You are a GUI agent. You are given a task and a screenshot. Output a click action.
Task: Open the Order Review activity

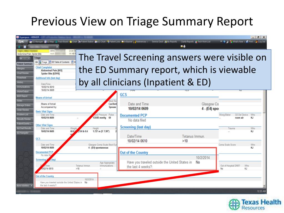click(25, 110)
